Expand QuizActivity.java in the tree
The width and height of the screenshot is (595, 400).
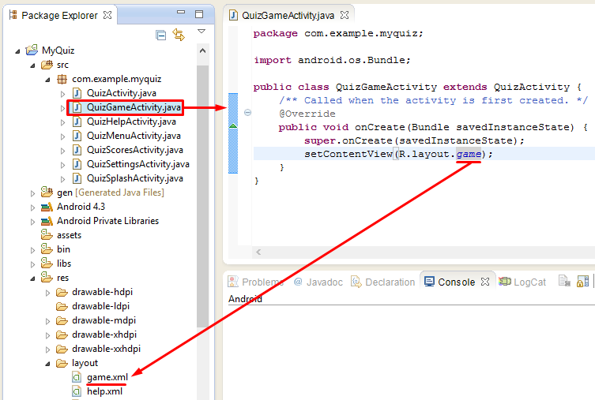click(x=62, y=94)
